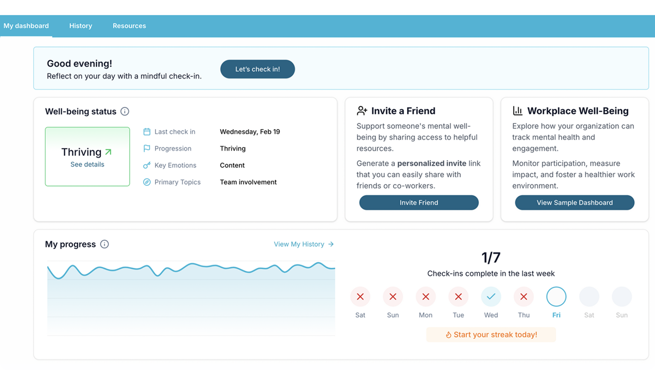This screenshot has height=370, width=655.
Task: Click the arrow next to View My History
Action: pos(331,244)
